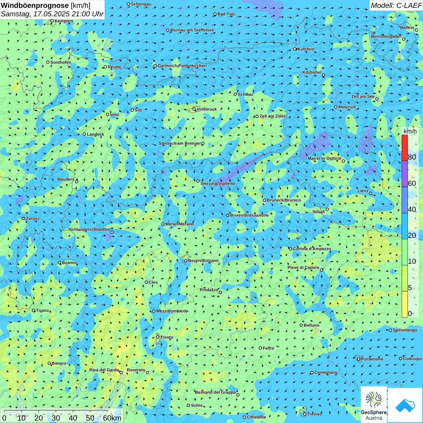Select the Brixen/Bressanone label

(x=249, y=215)
